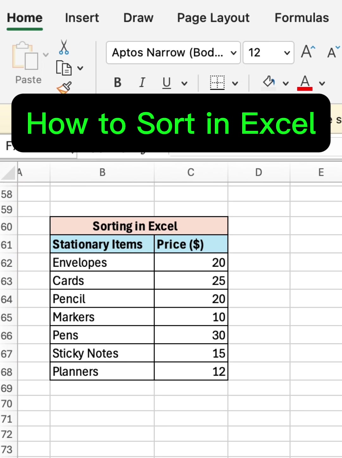
Task: Select column B header
Action: (102, 173)
